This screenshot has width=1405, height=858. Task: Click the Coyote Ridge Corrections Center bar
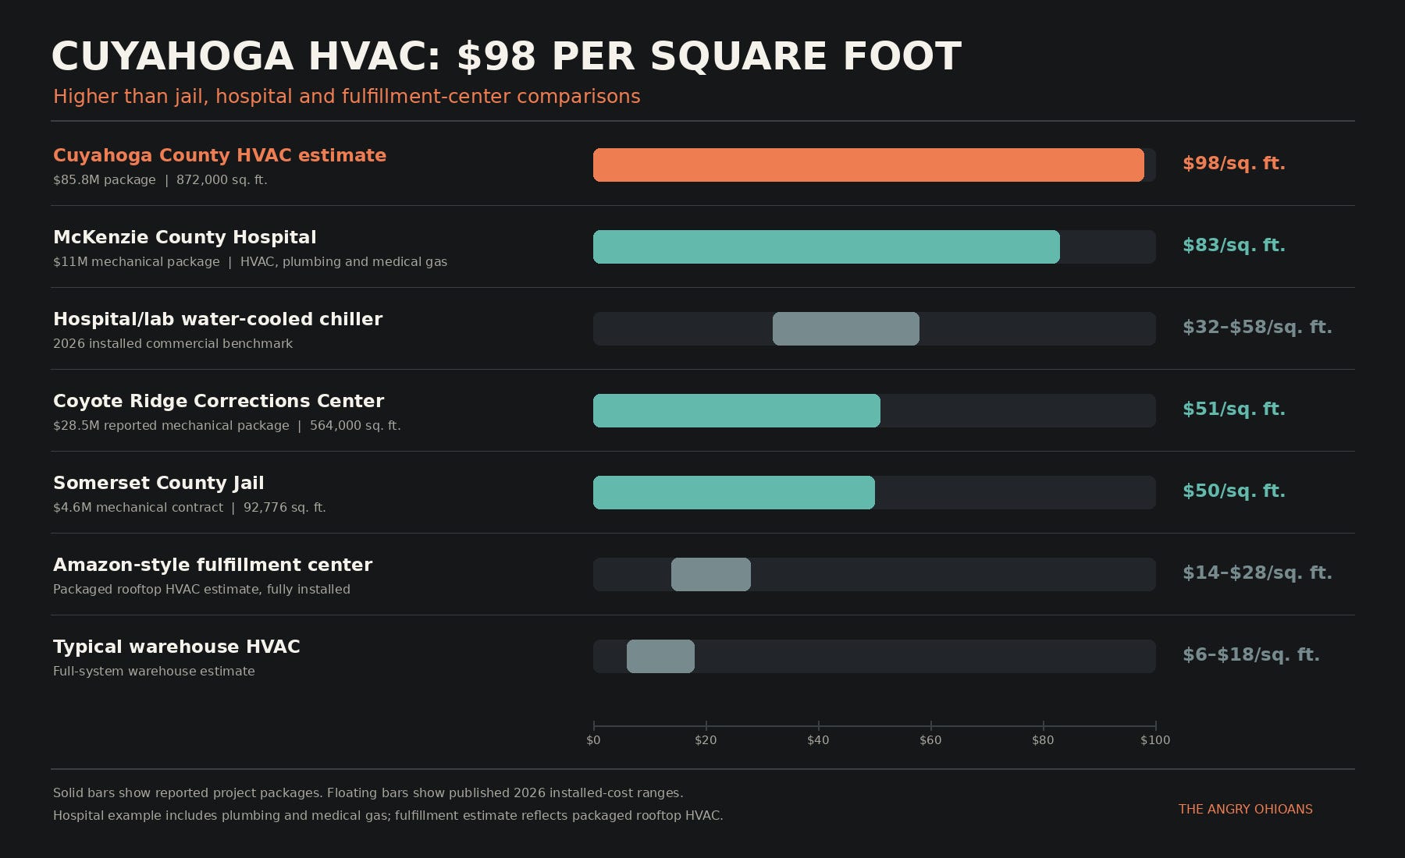(737, 411)
